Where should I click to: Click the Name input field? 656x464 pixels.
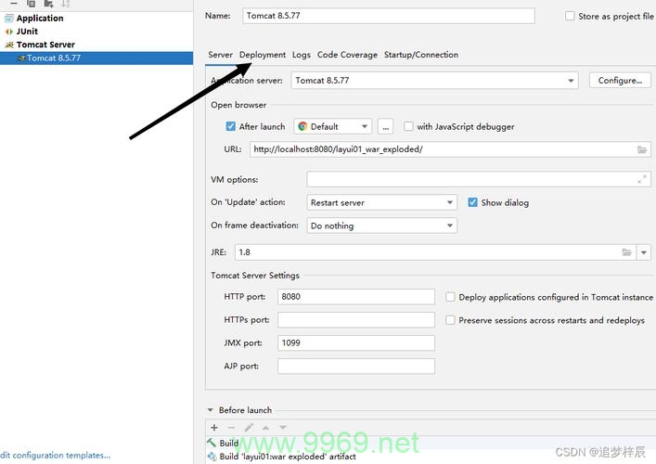pyautogui.click(x=388, y=16)
